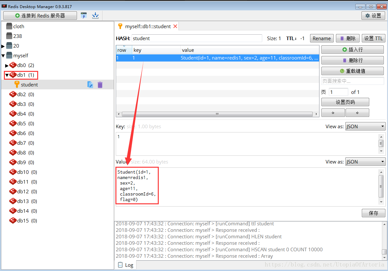Click the value editor vertical scrollbar
The width and height of the screenshot is (388, 271).
[381, 186]
